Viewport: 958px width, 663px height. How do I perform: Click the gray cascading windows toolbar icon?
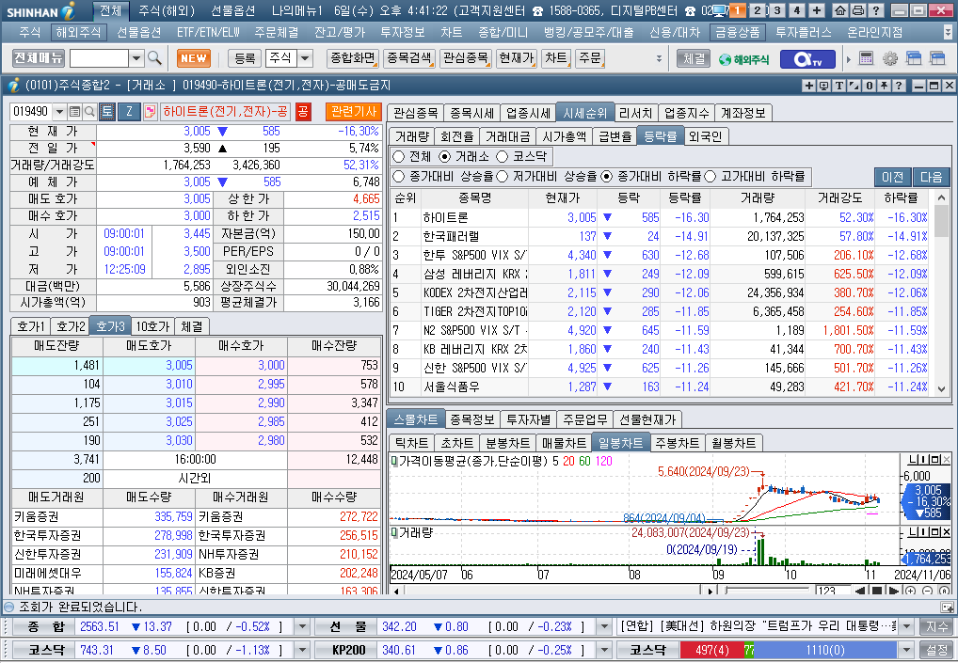coord(937,58)
